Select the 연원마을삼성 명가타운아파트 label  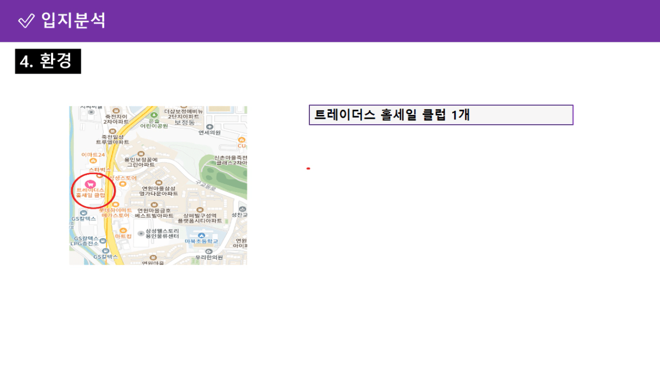158,191
